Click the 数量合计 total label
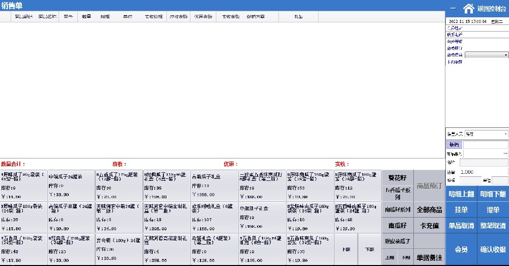This screenshot has height=266, width=509. point(13,164)
